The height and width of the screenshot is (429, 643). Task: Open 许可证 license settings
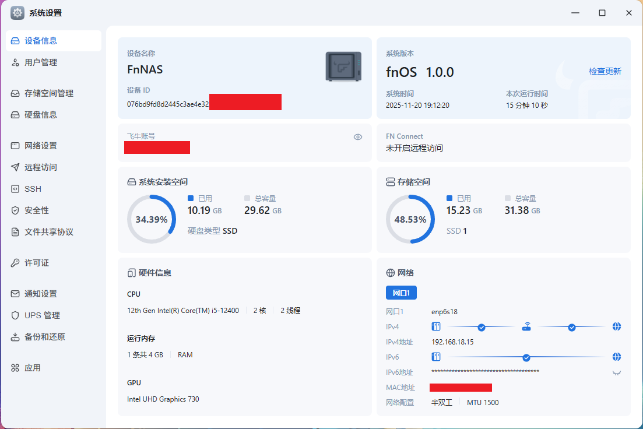pyautogui.click(x=35, y=262)
